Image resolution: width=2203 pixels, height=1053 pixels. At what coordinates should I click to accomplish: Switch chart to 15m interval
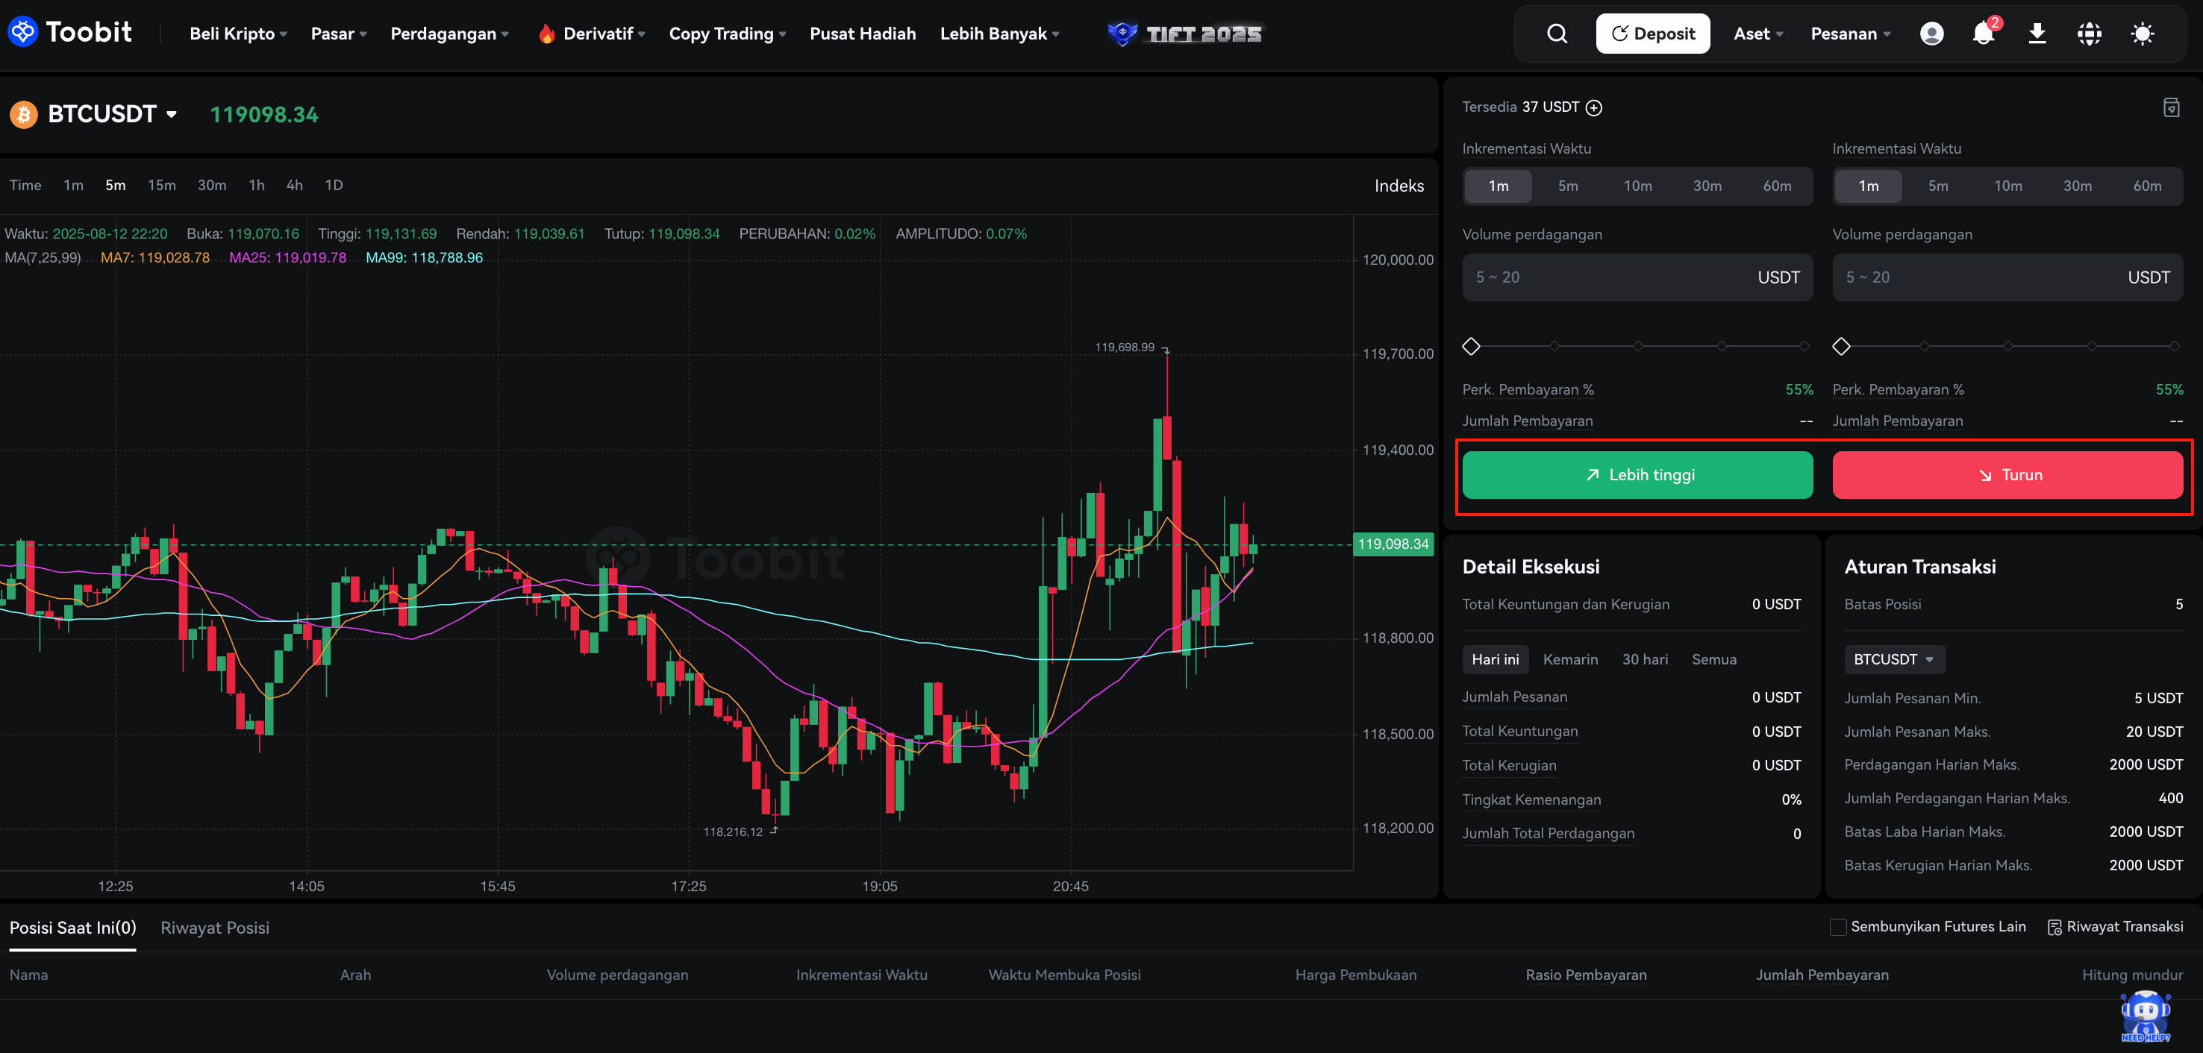pyautogui.click(x=160, y=185)
